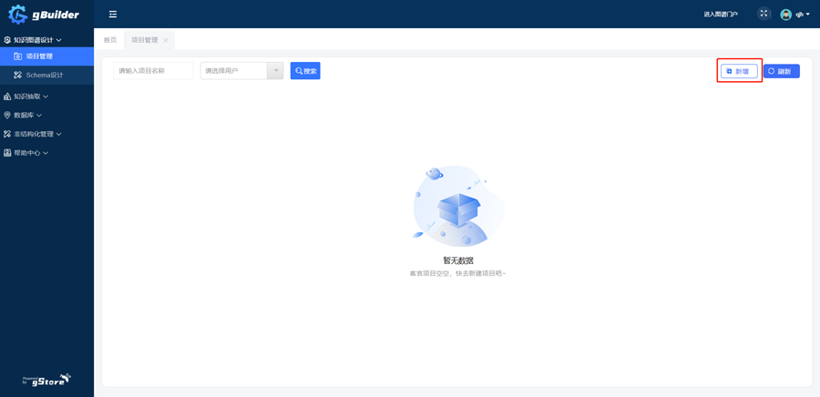820x397 pixels.
Task: Select 项目管理 in sidebar
Action: pos(47,56)
